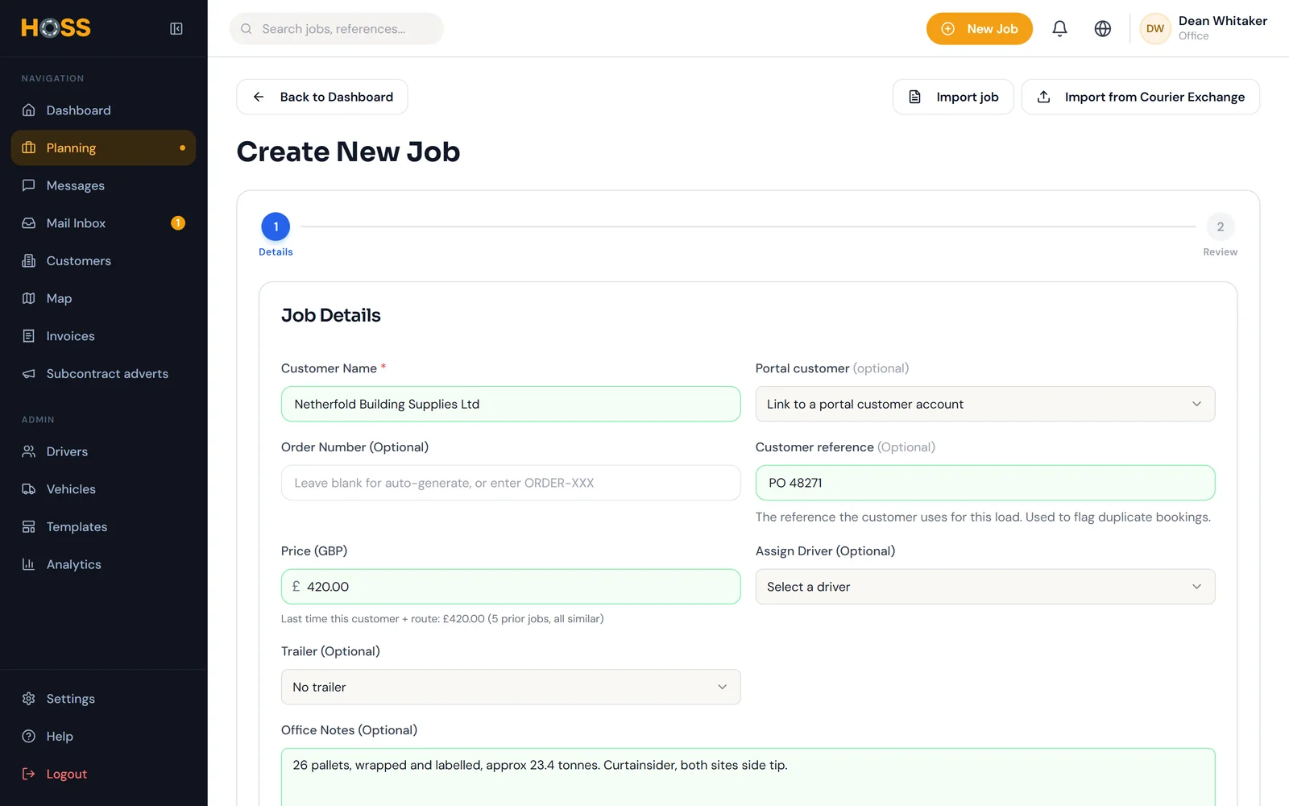Open Invoices page icon
The width and height of the screenshot is (1289, 806).
pyautogui.click(x=29, y=336)
